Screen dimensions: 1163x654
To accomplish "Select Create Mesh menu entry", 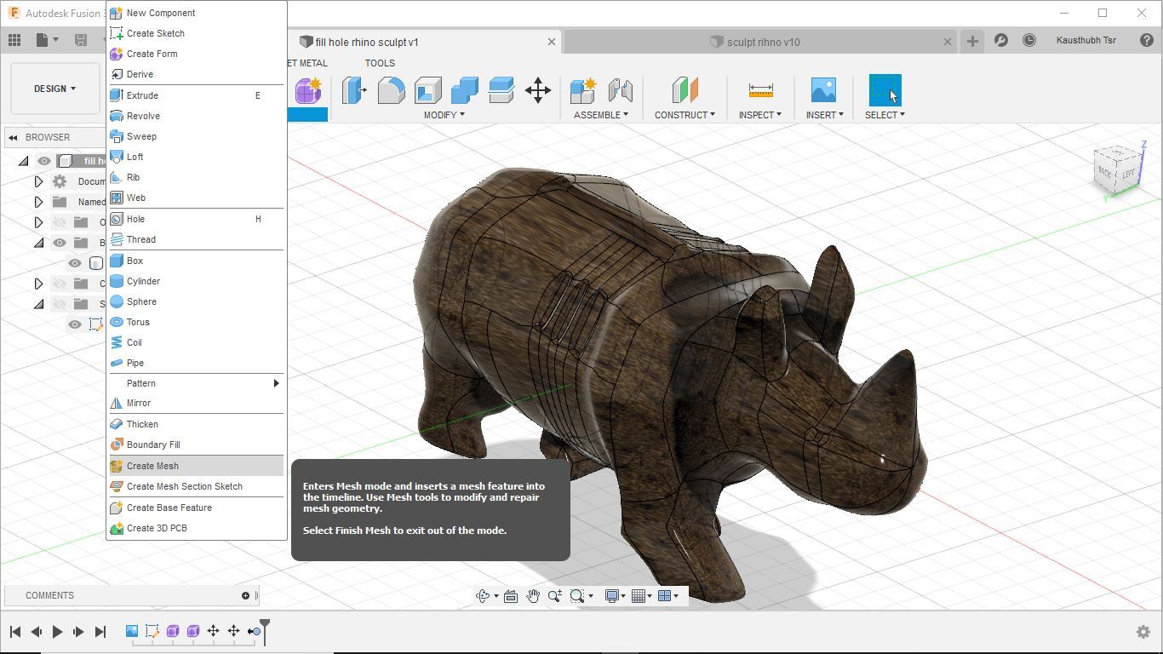I will [x=196, y=466].
